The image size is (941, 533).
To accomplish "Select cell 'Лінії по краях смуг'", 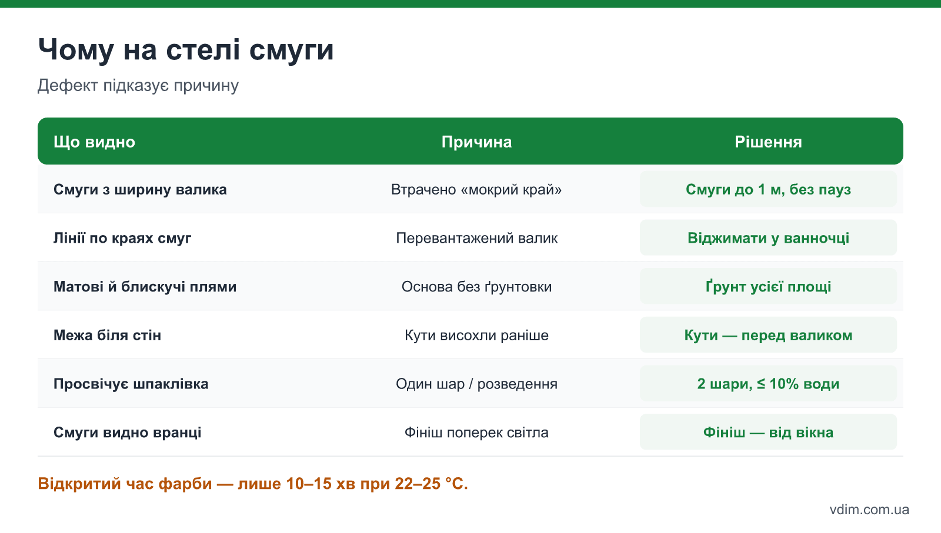I will 122,238.
